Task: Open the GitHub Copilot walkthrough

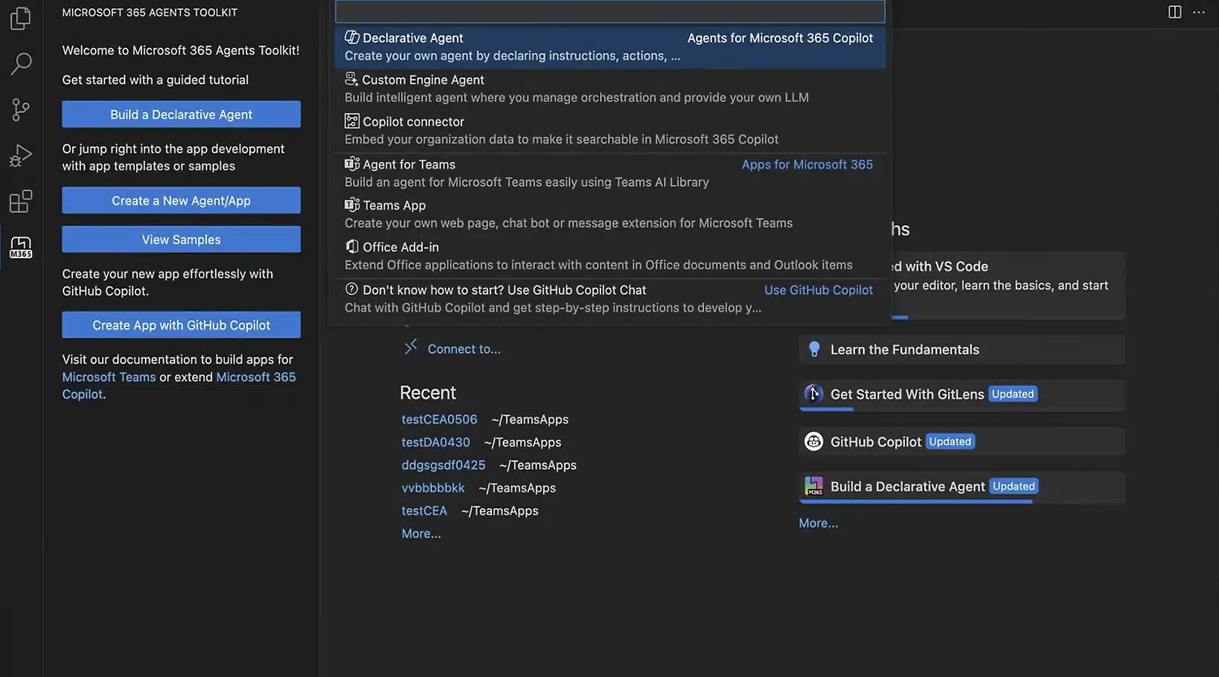Action: point(962,441)
